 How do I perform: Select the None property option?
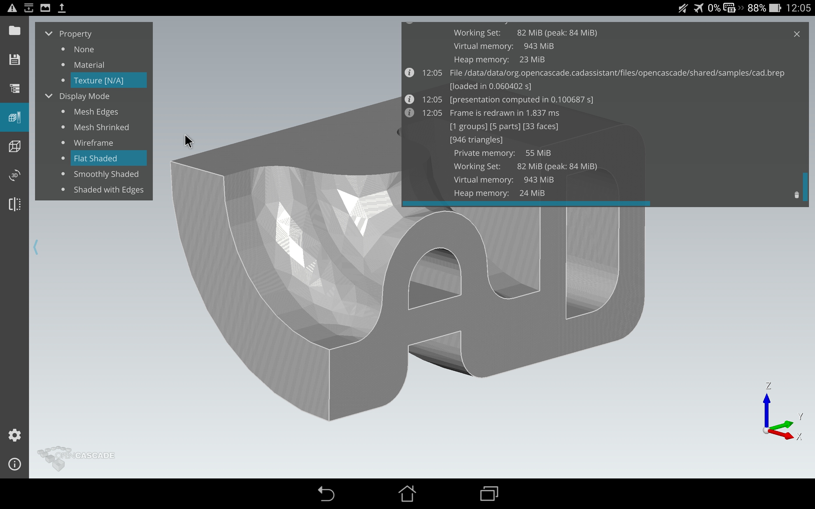84,50
